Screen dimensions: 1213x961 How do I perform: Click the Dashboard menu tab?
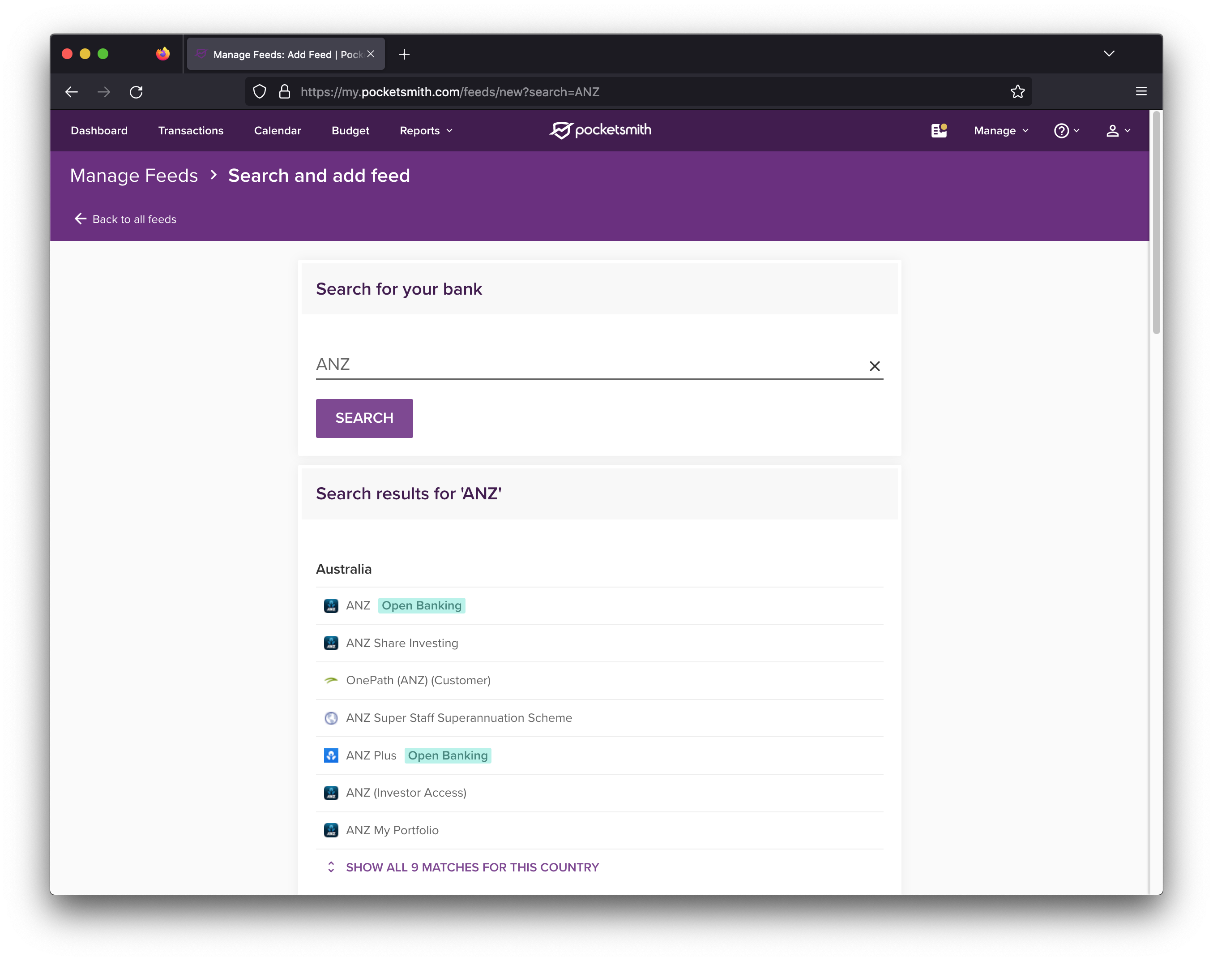pos(98,130)
